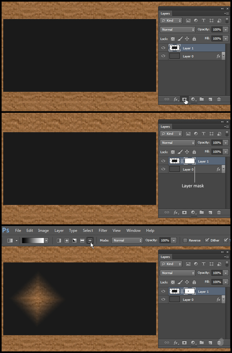Click the Gradient tool preset icon
The height and width of the screenshot is (353, 232).
click(10, 240)
